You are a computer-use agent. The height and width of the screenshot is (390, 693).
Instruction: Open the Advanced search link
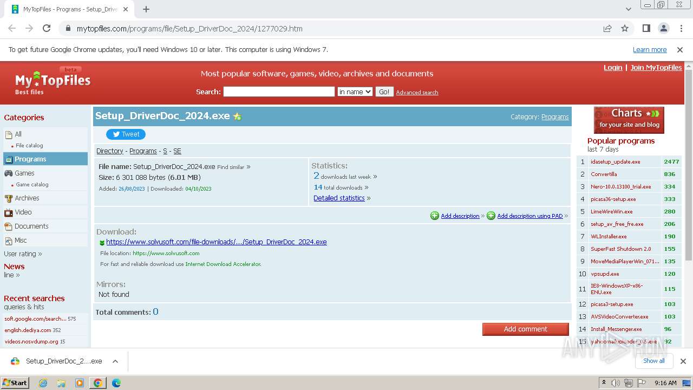417,93
